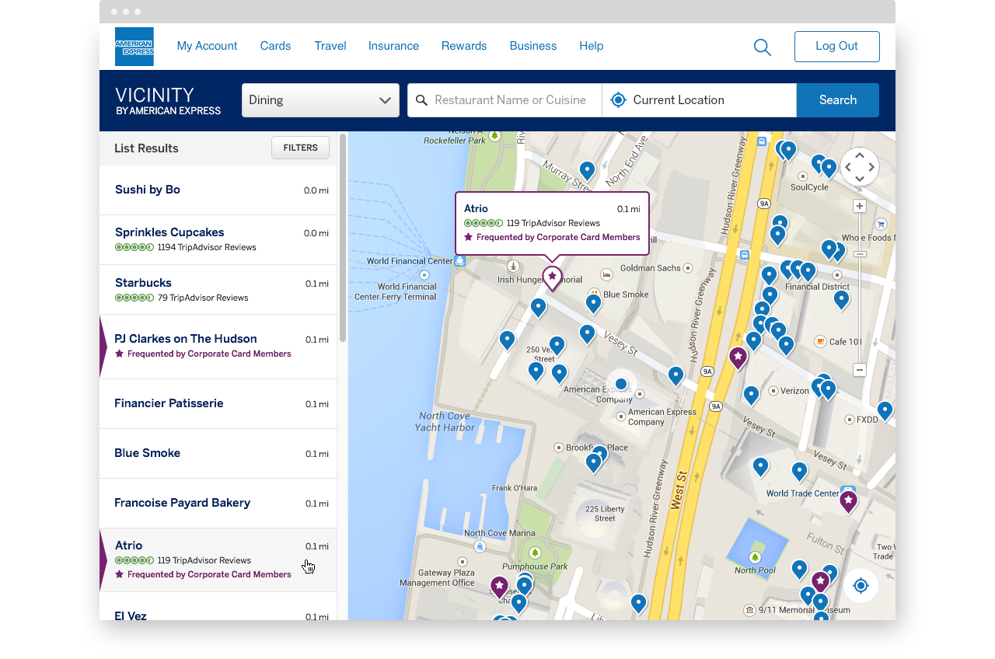Open the Travel menu
This screenshot has height=659, width=995.
pos(330,46)
